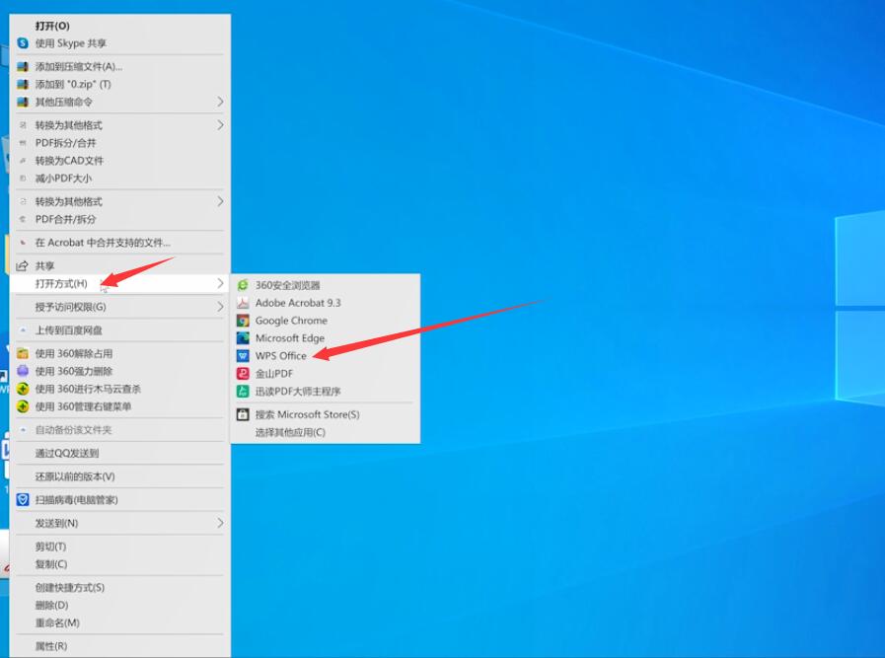Select 创建快捷方式(S)
Image resolution: width=885 pixels, height=658 pixels.
pos(70,587)
